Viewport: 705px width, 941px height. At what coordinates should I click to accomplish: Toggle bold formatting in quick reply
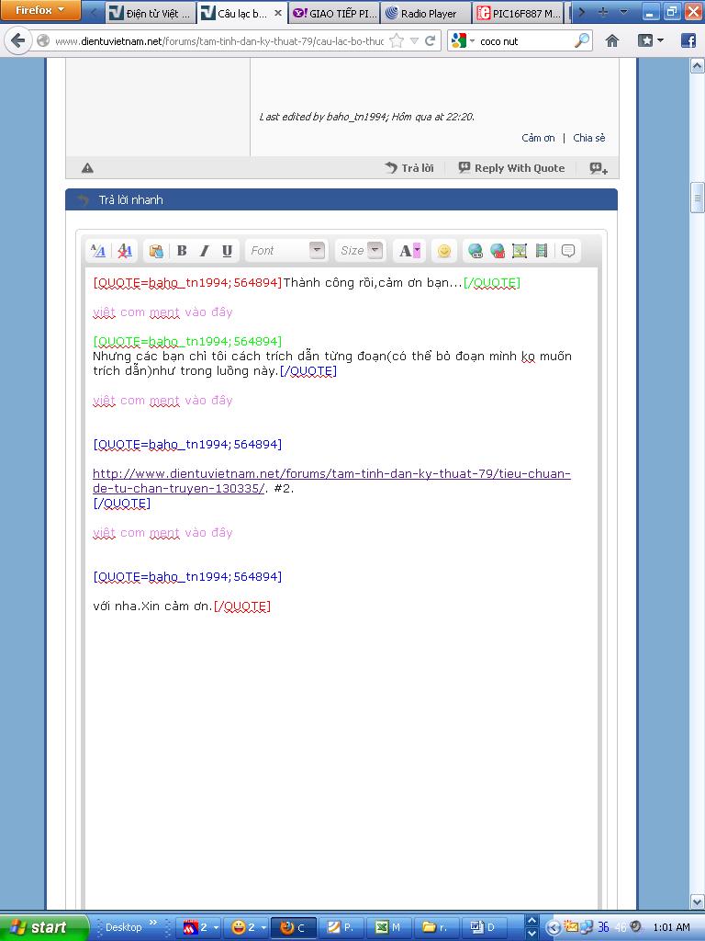(182, 251)
